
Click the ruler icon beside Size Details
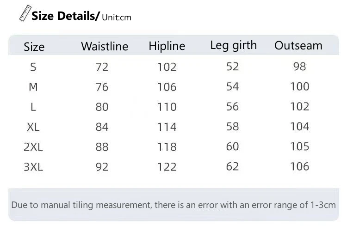tap(24, 14)
